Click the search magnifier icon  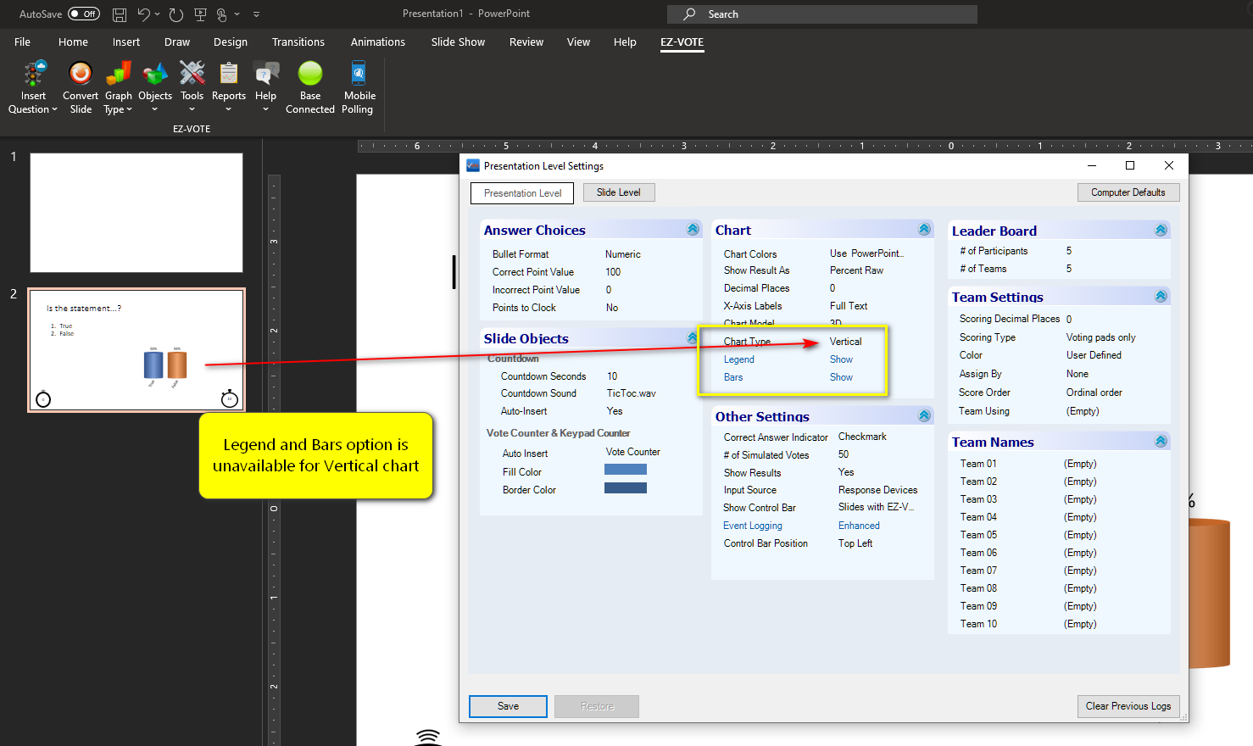(x=690, y=14)
